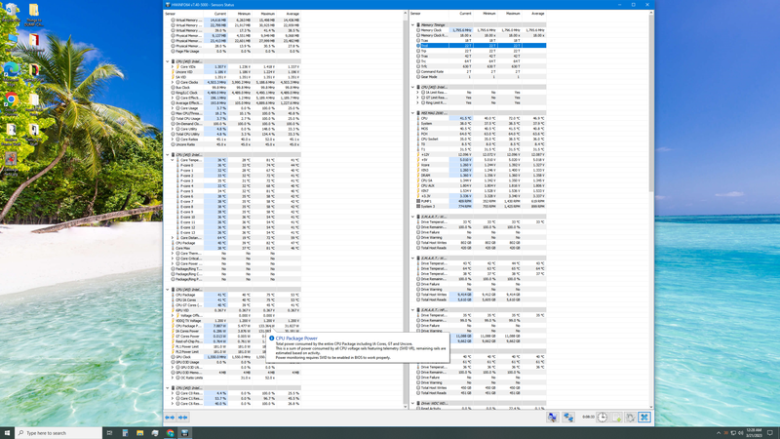Click the left panel Minimum column header
Viewport: 780px width, 439px height.
coord(240,14)
